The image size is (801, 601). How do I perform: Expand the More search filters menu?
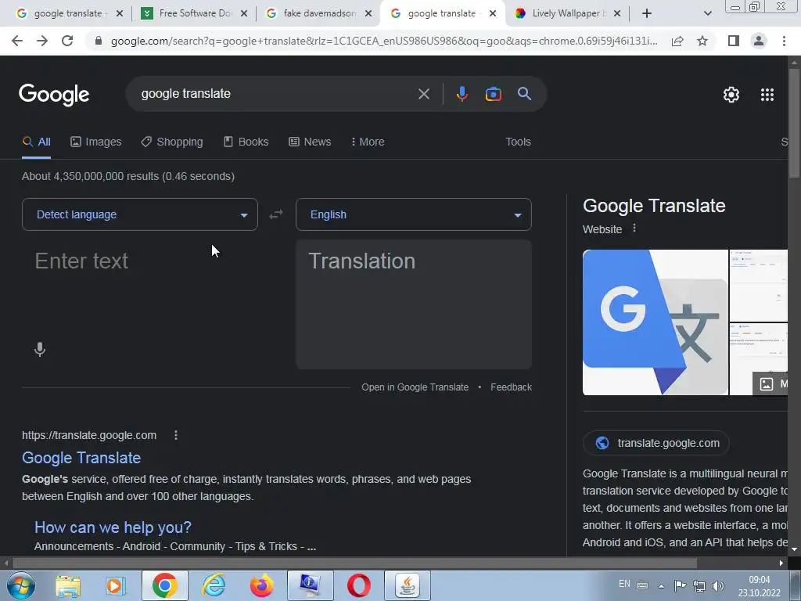click(x=368, y=142)
